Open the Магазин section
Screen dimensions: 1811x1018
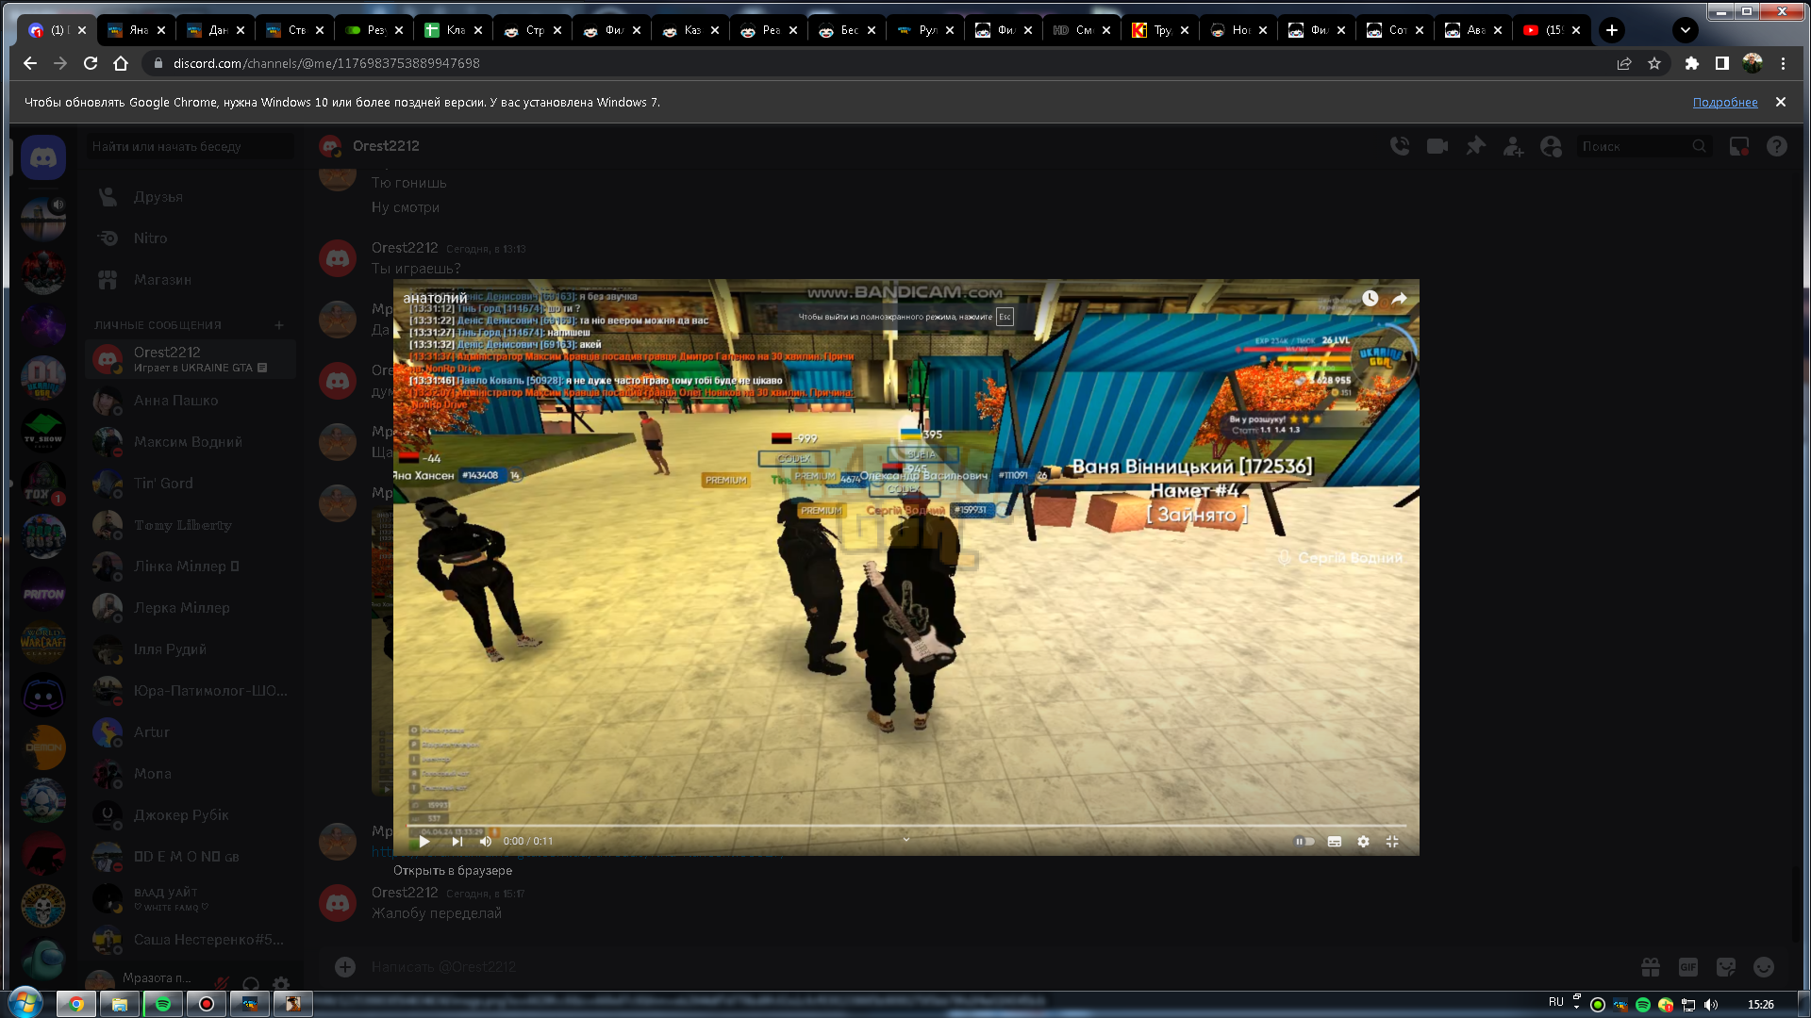(189, 280)
